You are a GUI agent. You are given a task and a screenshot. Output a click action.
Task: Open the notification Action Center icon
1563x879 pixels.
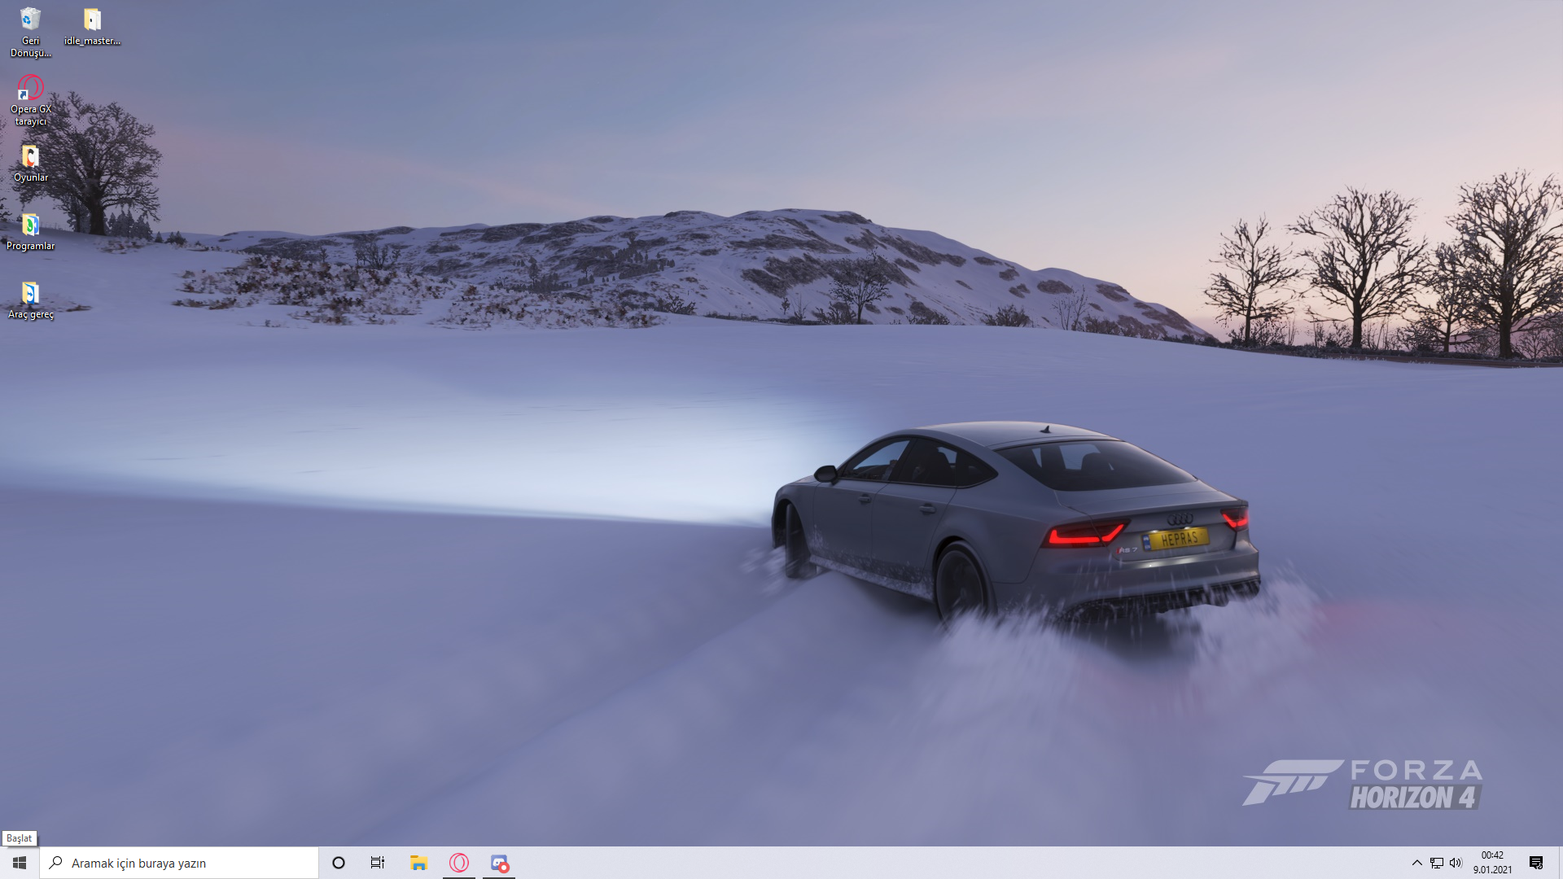[1536, 863]
